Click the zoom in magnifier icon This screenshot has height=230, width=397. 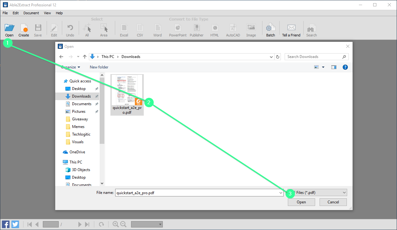(116, 224)
